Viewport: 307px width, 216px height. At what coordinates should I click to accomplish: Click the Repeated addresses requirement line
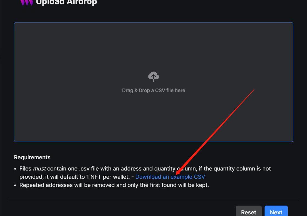(x=114, y=185)
